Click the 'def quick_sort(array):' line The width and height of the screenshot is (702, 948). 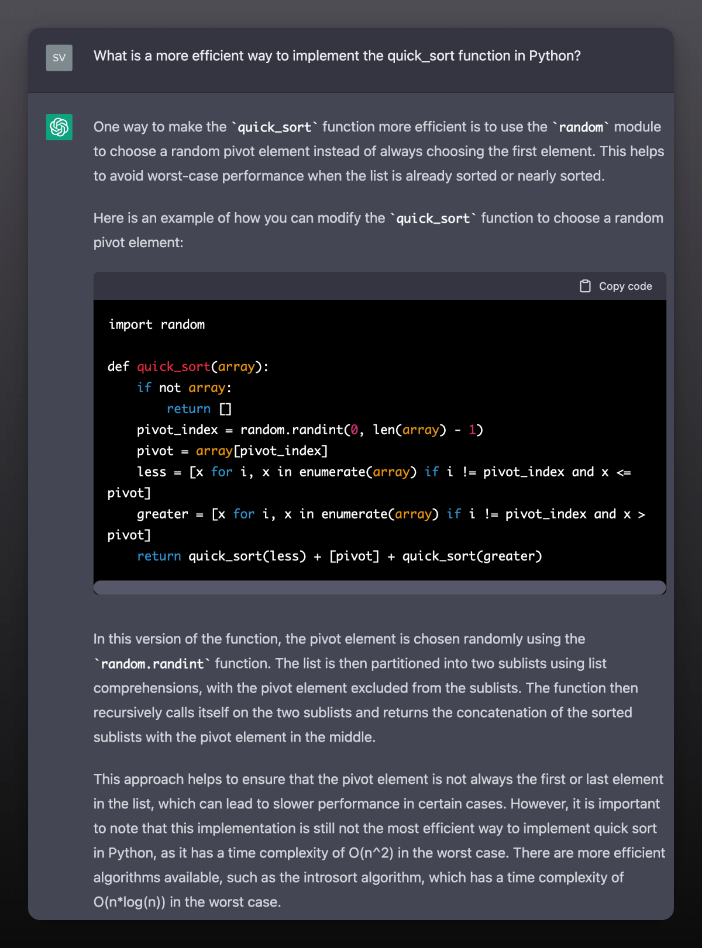(x=188, y=366)
